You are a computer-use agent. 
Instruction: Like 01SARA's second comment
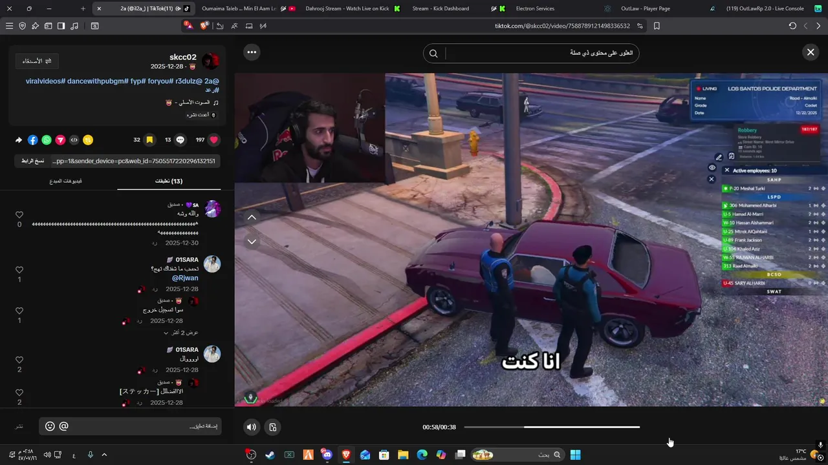[19, 360]
